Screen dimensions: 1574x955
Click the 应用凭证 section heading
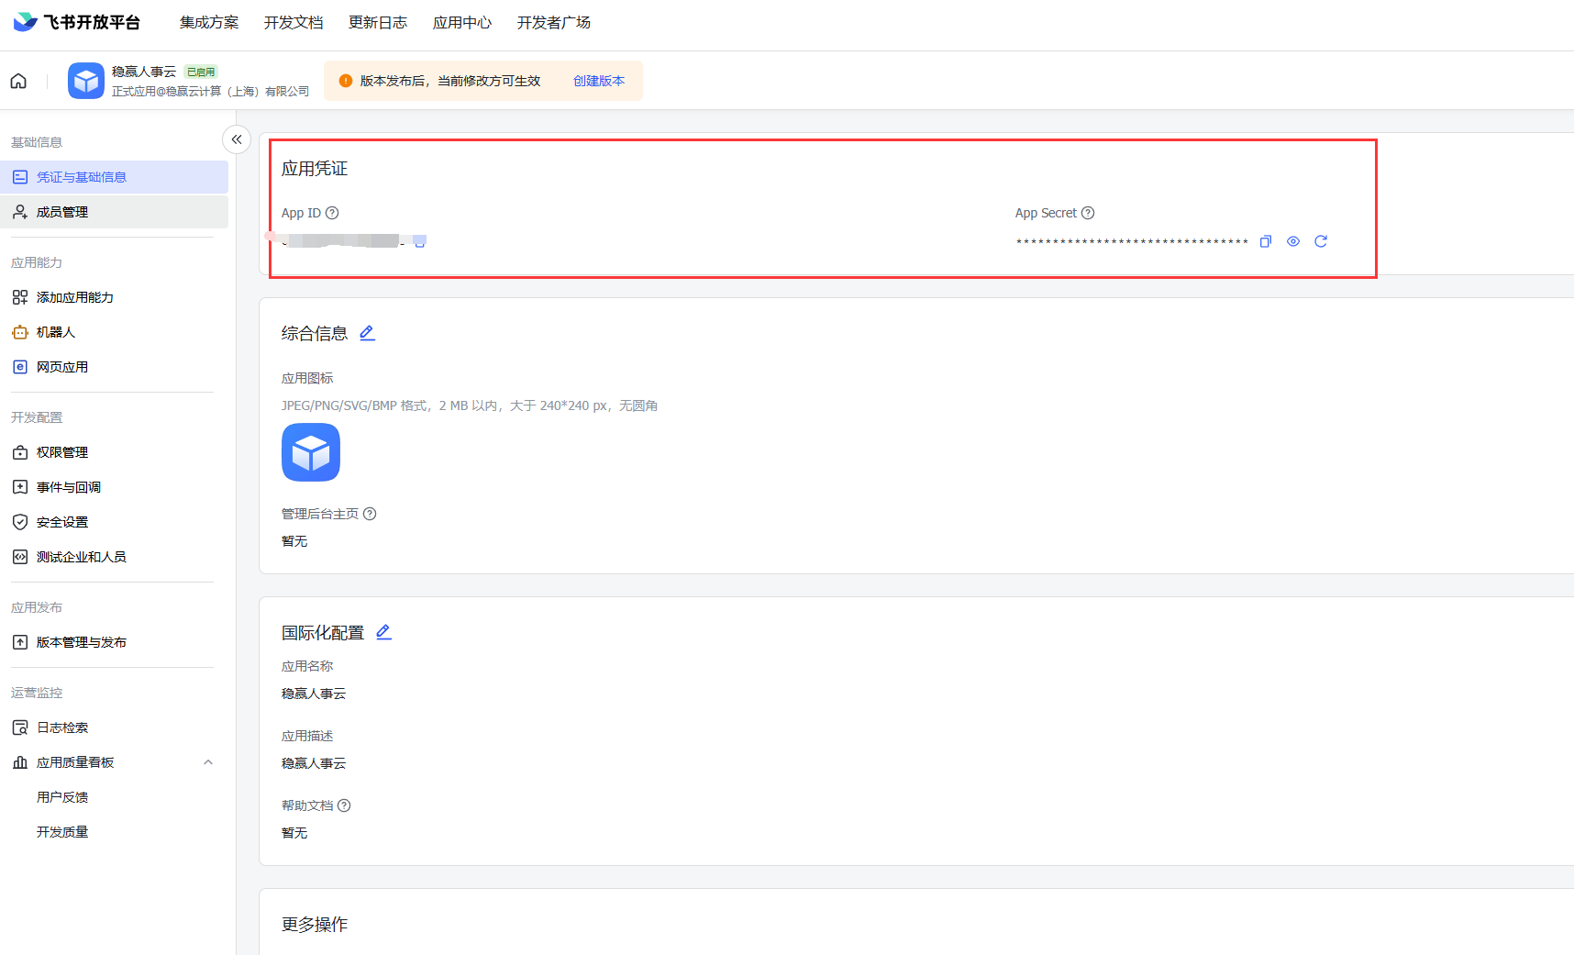pos(315,169)
